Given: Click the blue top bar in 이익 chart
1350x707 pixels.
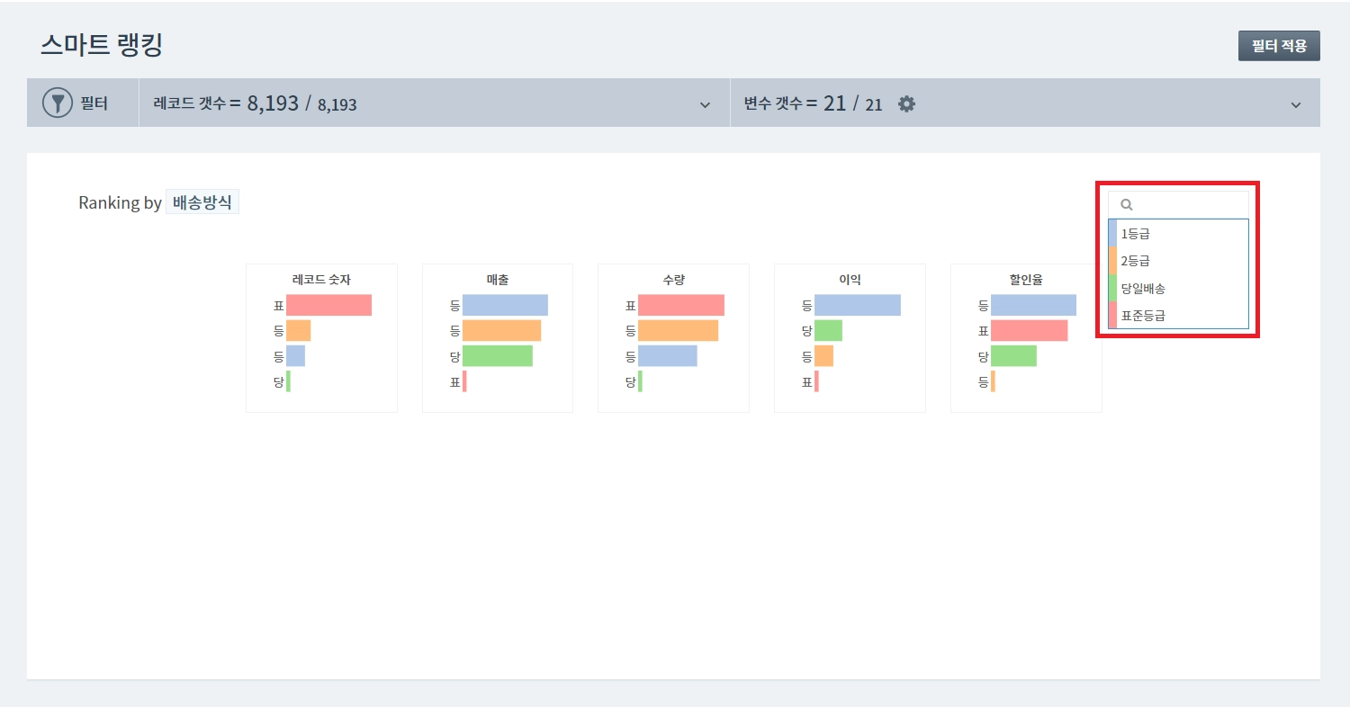Looking at the screenshot, I should coord(857,306).
